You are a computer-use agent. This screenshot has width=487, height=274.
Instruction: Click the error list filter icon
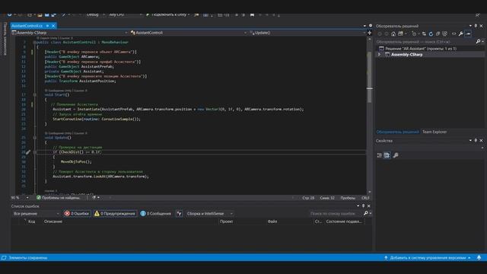coord(180,214)
